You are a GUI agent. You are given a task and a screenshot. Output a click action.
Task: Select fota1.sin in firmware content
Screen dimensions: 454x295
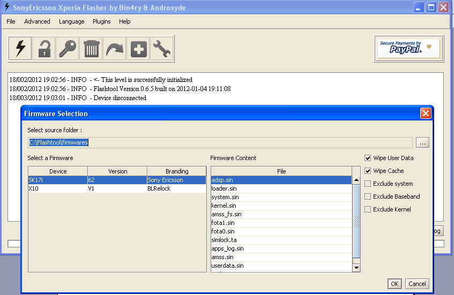281,223
